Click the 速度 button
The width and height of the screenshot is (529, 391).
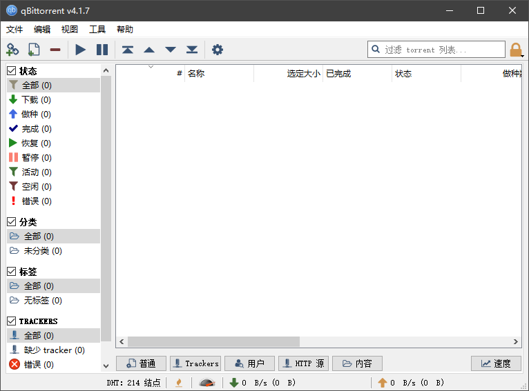coord(496,363)
